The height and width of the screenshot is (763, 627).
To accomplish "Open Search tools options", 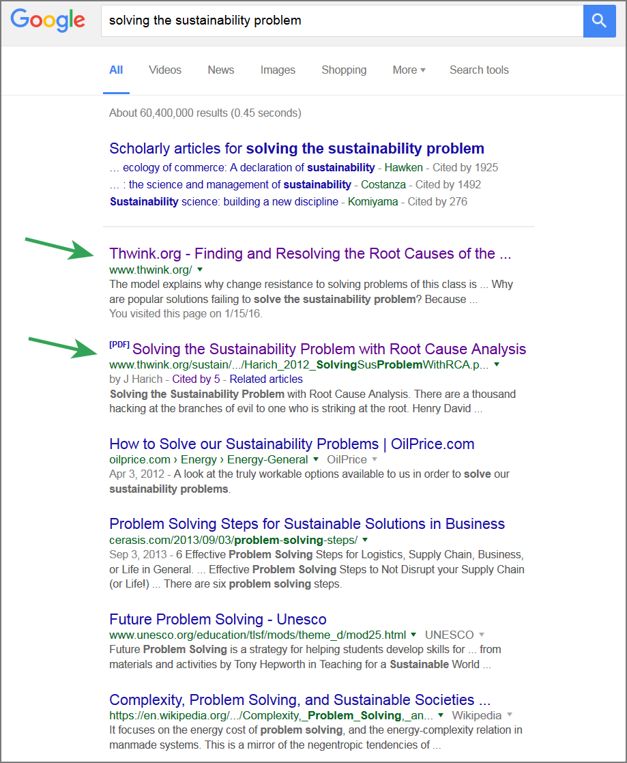I will pyautogui.click(x=479, y=70).
